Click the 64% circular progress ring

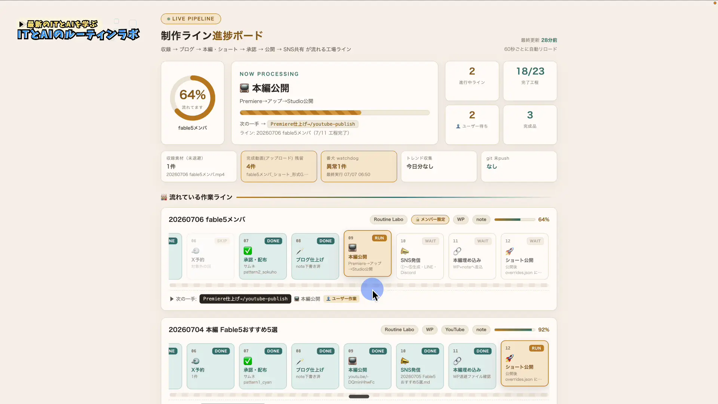[193, 98]
